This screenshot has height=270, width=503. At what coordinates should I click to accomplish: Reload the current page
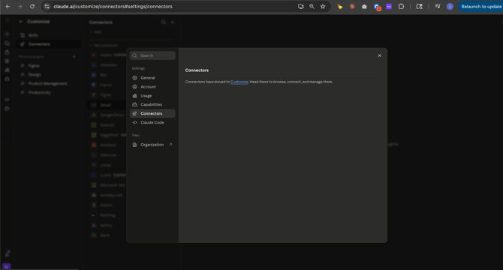pyautogui.click(x=32, y=7)
